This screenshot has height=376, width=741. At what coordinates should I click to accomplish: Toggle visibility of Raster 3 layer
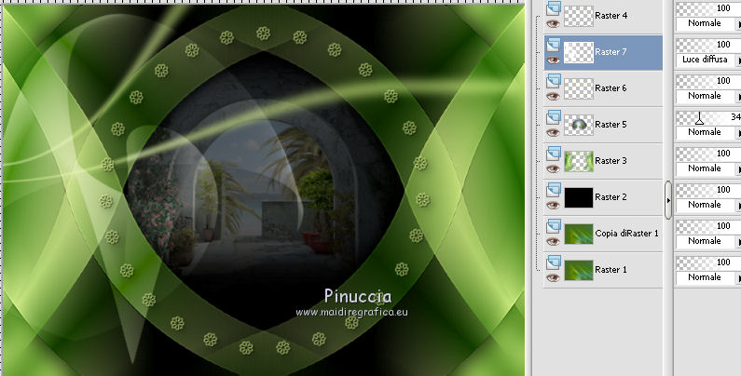(x=553, y=168)
